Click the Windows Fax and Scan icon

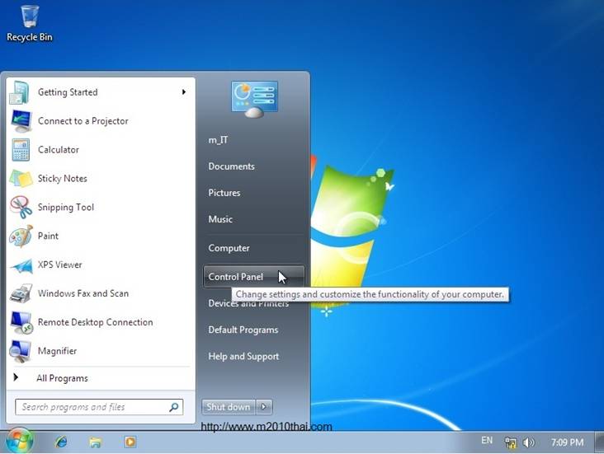(21, 294)
